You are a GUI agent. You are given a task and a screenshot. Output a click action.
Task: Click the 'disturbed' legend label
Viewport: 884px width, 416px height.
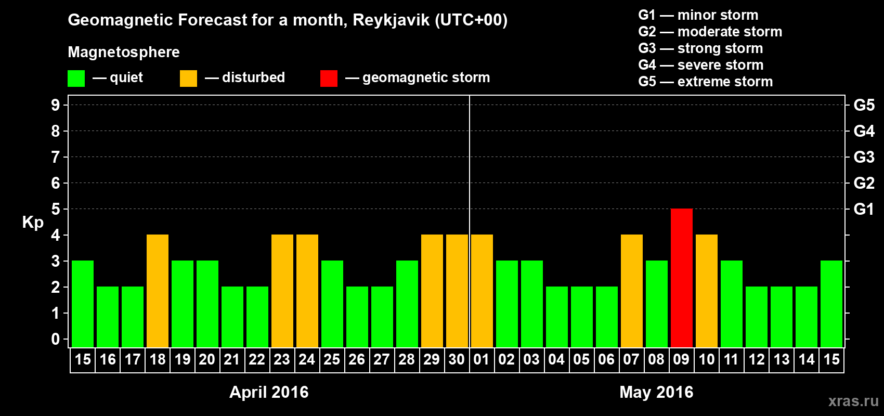[x=253, y=77]
